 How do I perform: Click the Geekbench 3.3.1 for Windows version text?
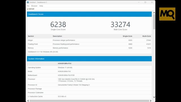[43, 52]
